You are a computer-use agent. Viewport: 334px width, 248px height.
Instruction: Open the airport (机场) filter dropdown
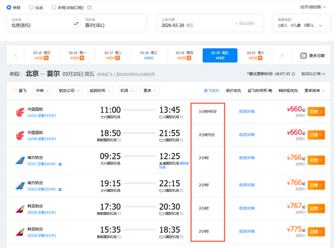pos(127,90)
